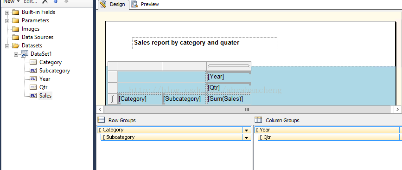402x170 pixels.
Task: Click the horizontal scrollbar thumb in designer
Action: click(247, 110)
